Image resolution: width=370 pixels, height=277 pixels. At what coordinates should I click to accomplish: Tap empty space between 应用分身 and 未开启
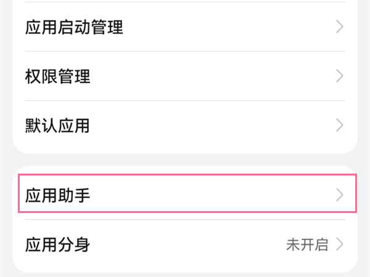(x=185, y=244)
